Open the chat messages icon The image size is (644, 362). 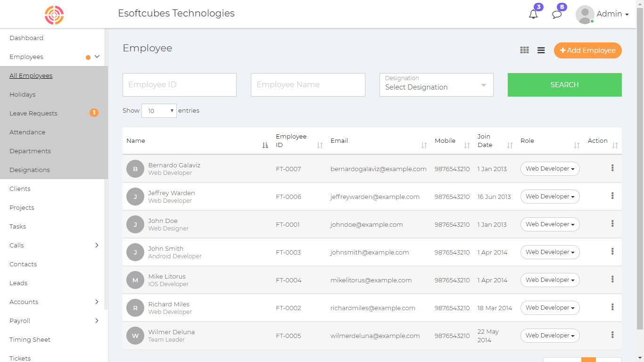click(x=557, y=14)
